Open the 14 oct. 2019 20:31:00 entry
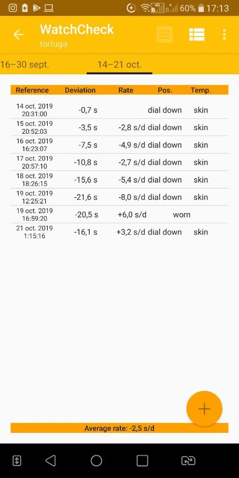The width and height of the screenshot is (239, 478). (x=119, y=110)
